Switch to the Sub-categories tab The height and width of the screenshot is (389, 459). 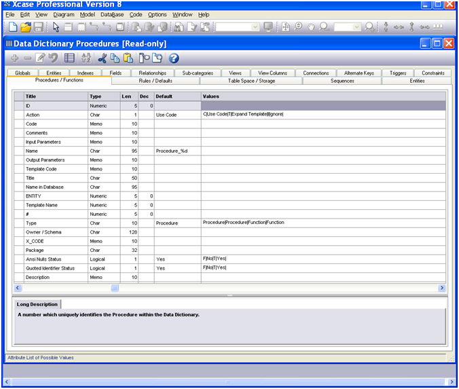(x=198, y=73)
